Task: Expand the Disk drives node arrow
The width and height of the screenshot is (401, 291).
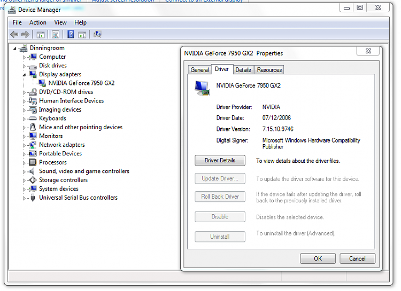Action: (24, 66)
